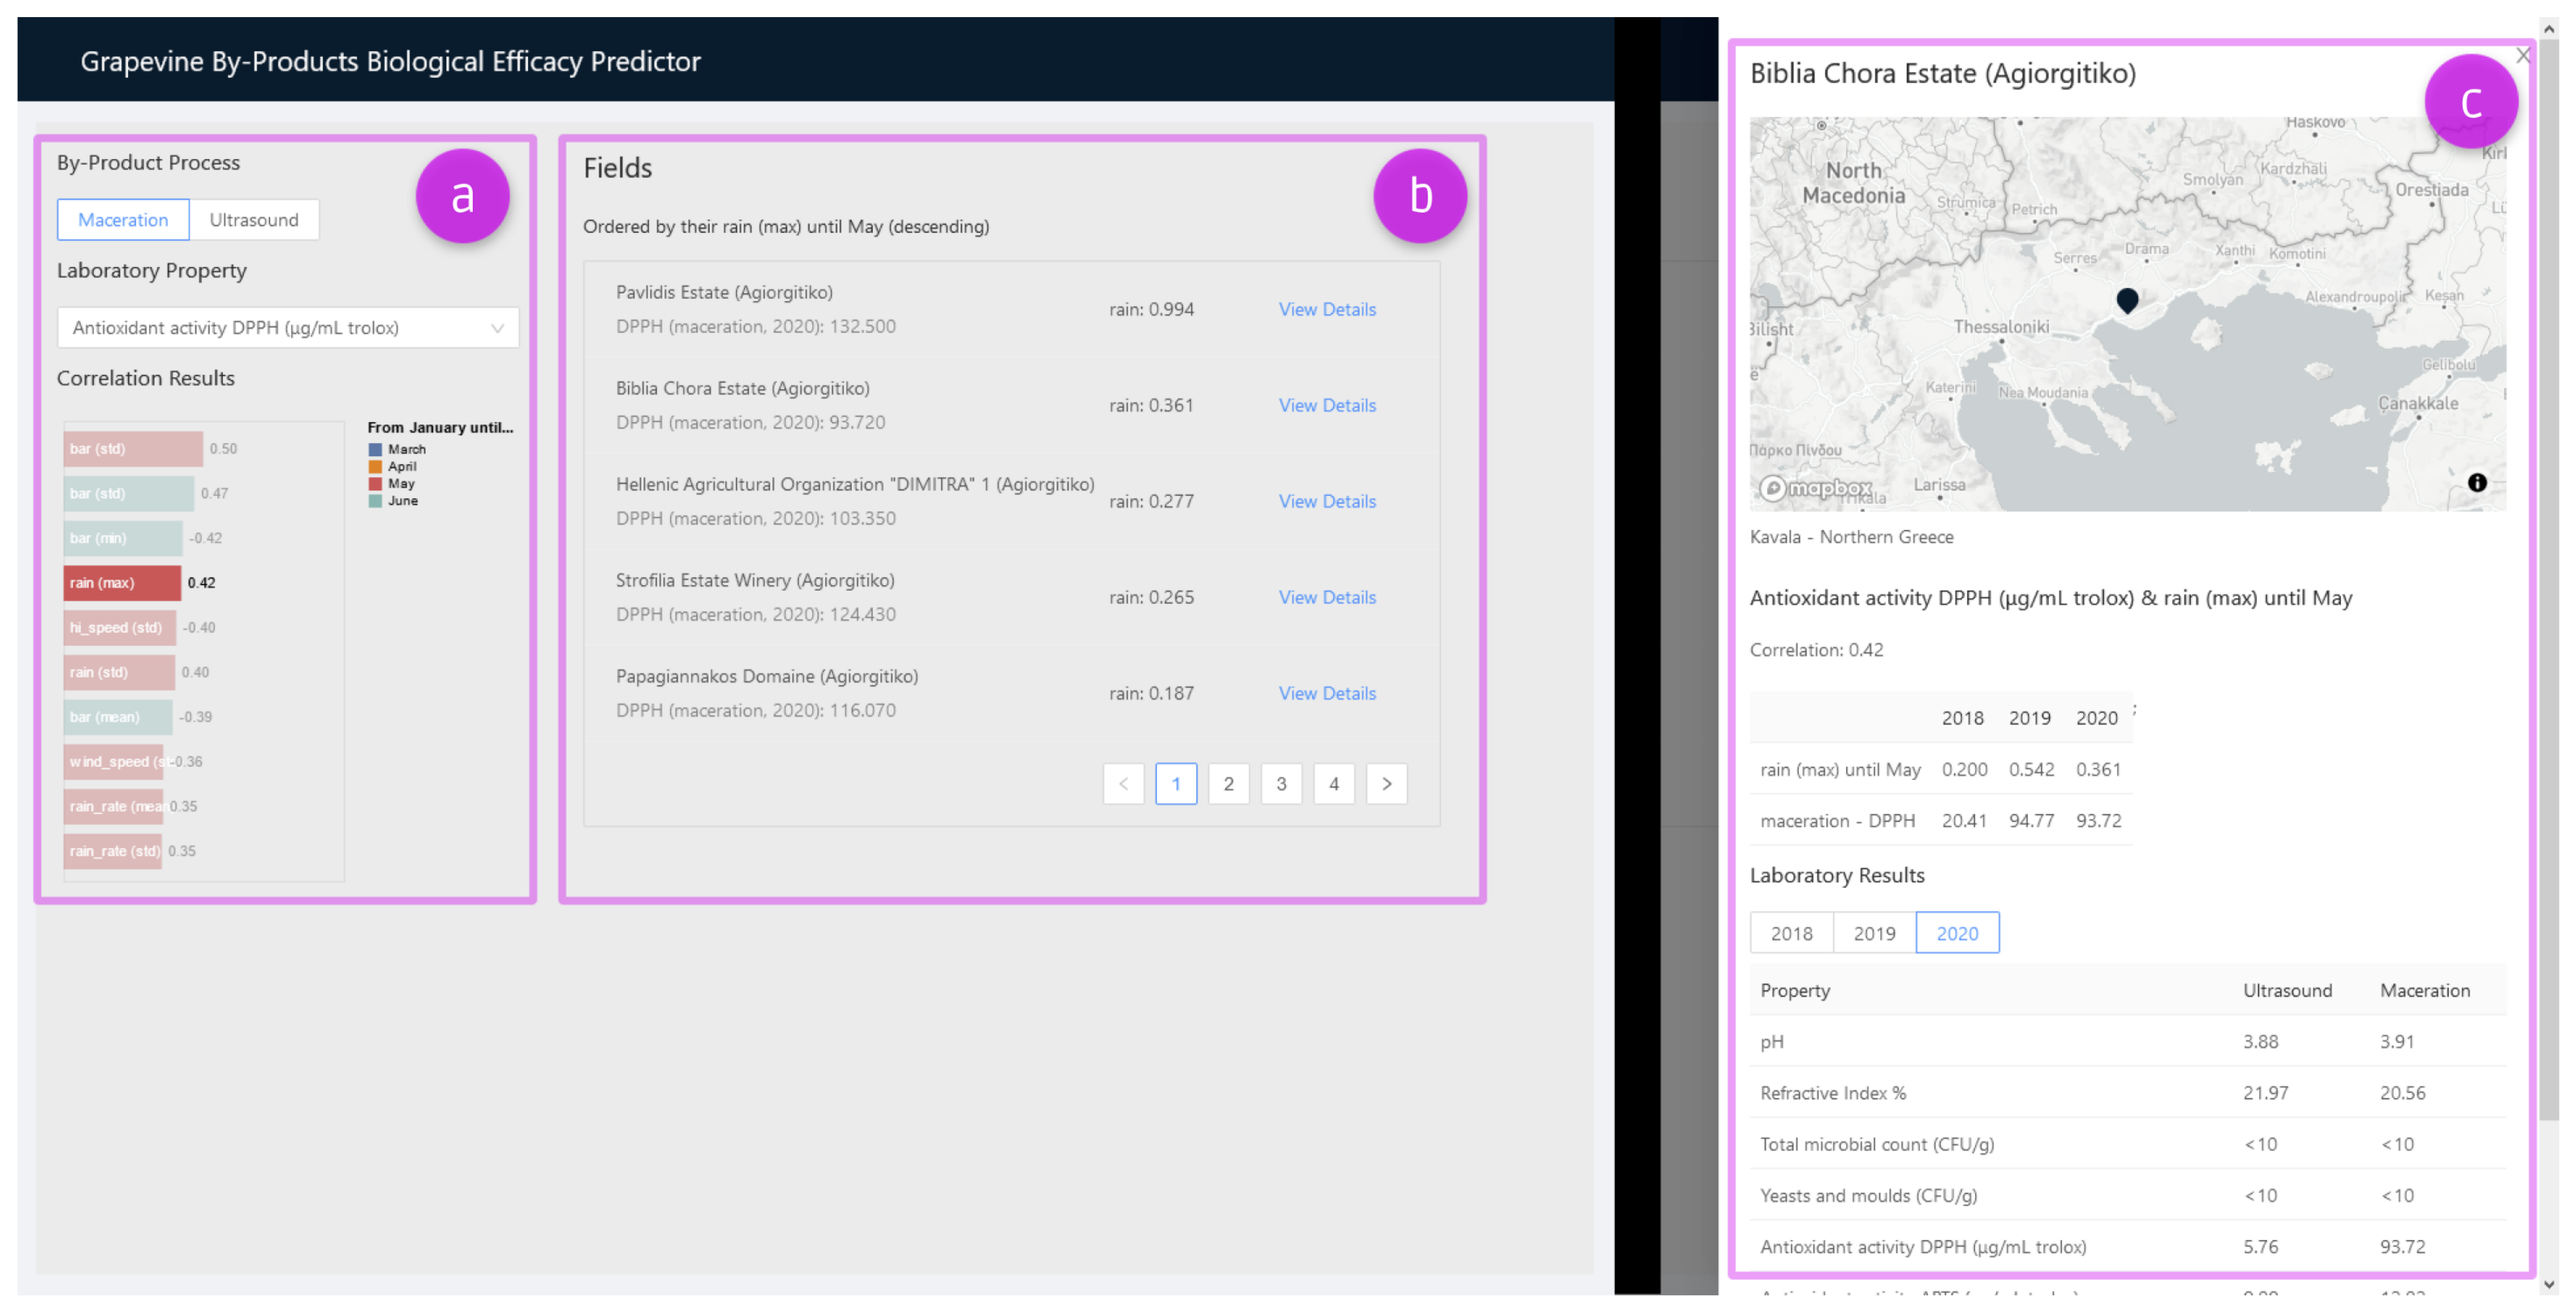Select the rain (max) correlation bar
The width and height of the screenshot is (2576, 1310).
[122, 583]
